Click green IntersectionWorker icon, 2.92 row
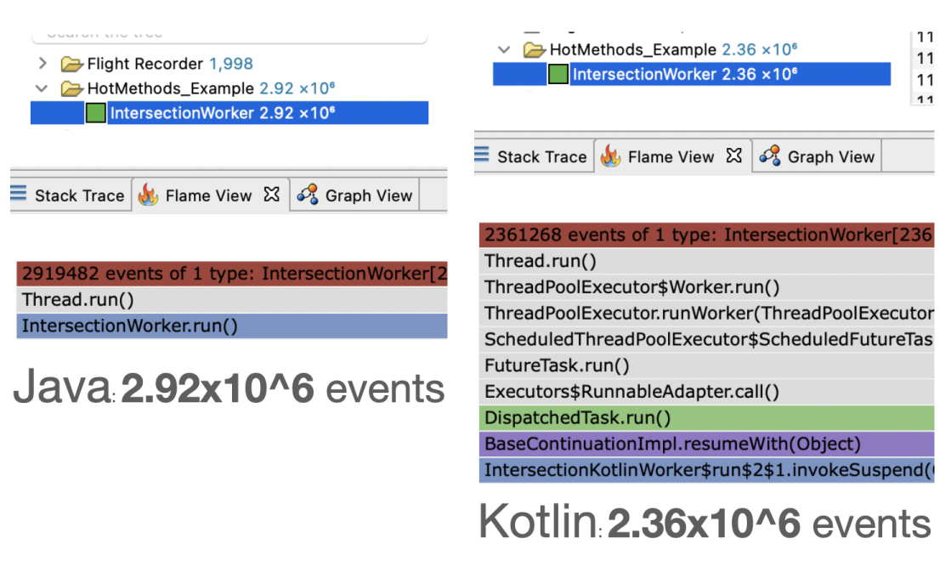This screenshot has height=561, width=951. click(x=96, y=113)
